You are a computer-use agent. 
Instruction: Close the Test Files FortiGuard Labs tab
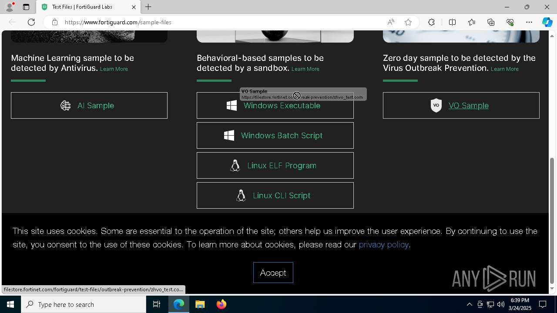[x=134, y=7]
